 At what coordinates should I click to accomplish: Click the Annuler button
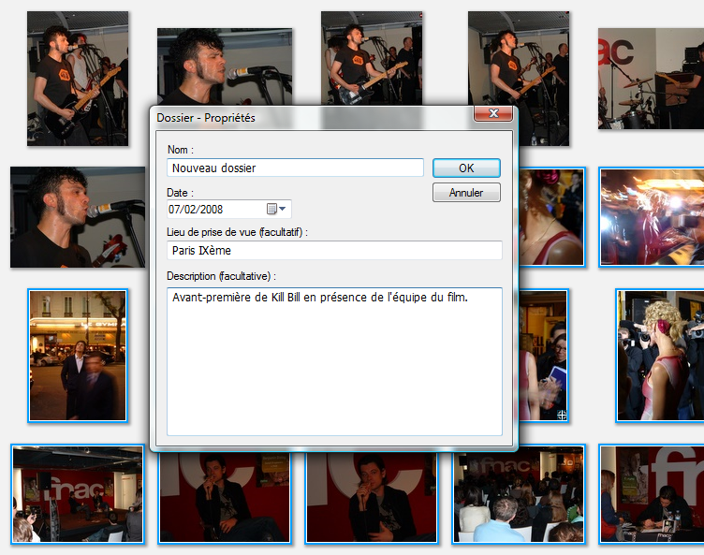point(466,193)
